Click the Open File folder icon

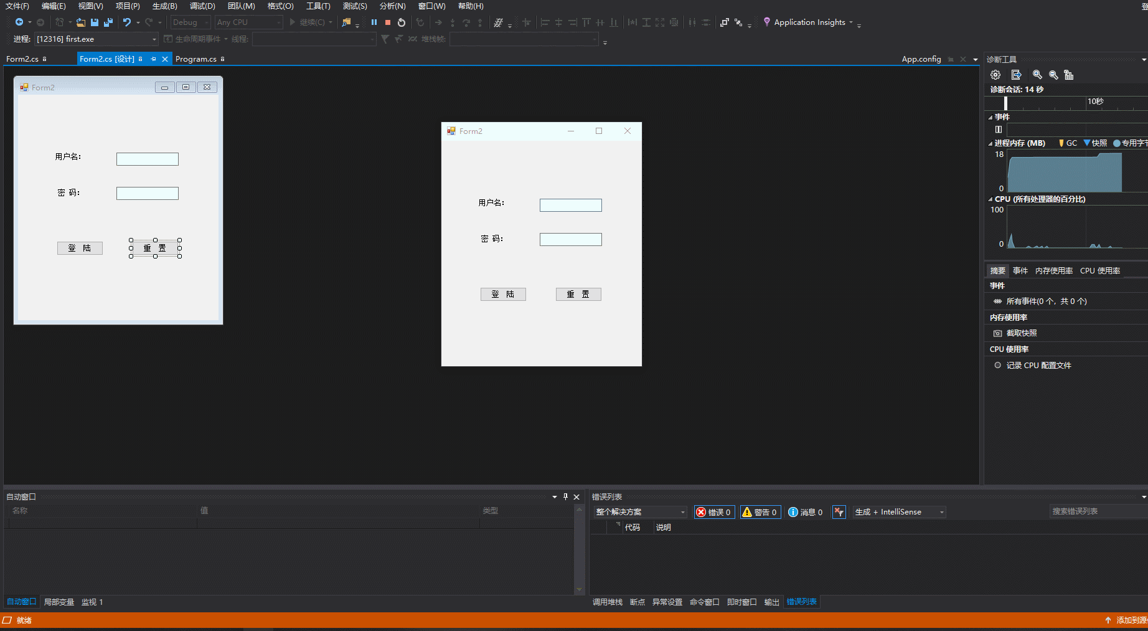click(x=81, y=22)
